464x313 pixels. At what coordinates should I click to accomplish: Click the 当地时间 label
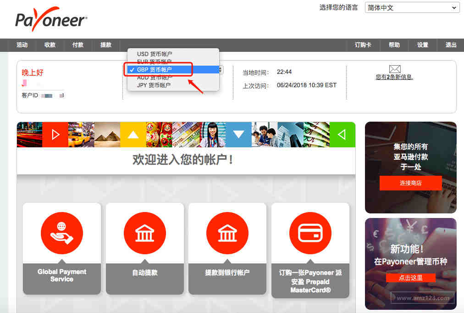256,73
